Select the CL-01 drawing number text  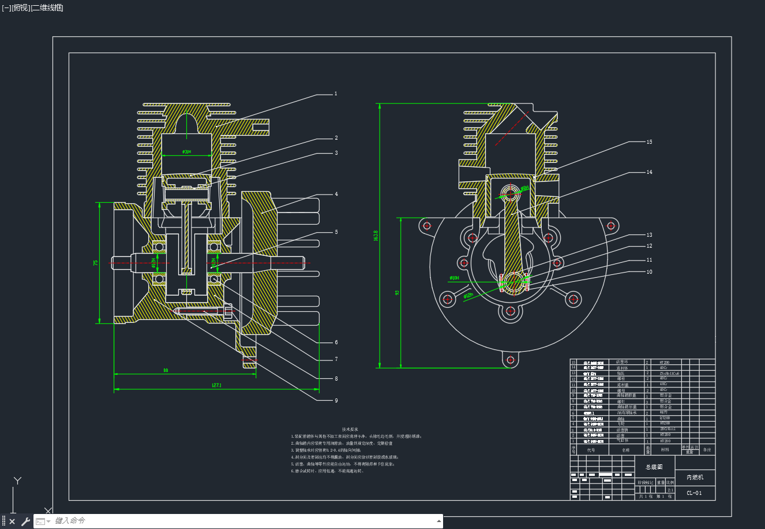pyautogui.click(x=694, y=493)
